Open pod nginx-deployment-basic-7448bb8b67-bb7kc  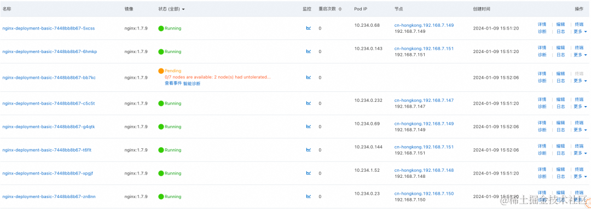(49, 78)
